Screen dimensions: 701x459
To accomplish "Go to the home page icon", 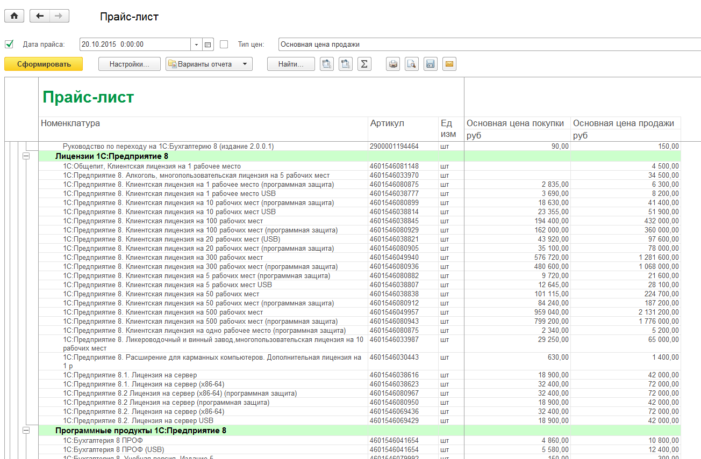I will pos(14,16).
